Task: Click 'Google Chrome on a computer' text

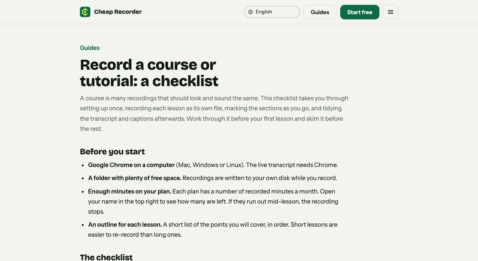Action: click(131, 165)
